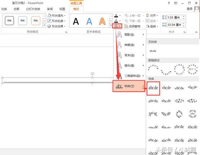This screenshot has width=200, height=155.
Task: Click the Text Outline icon
Action: [116, 21]
